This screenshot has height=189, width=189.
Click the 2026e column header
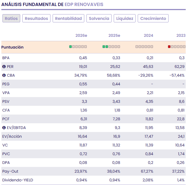[81, 35]
